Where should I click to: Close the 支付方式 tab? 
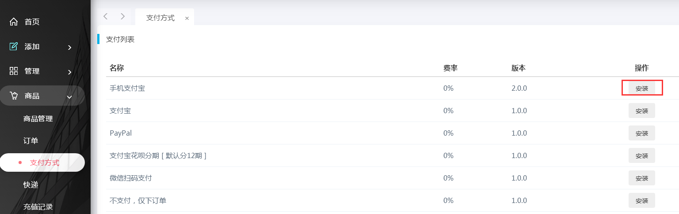click(187, 18)
